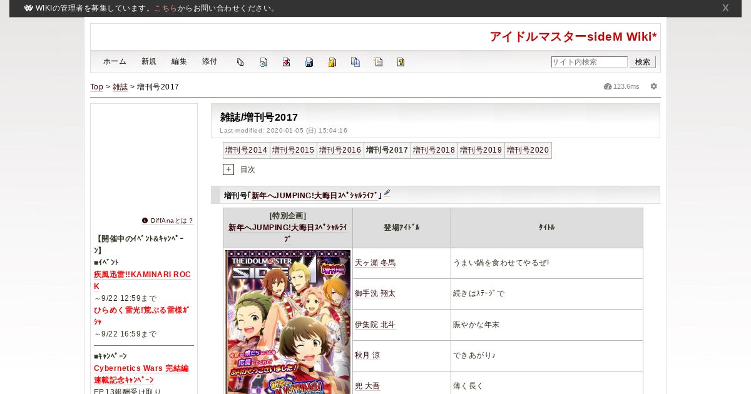
Task: Switch to the 増刊号2018 tab
Action: 434,150
